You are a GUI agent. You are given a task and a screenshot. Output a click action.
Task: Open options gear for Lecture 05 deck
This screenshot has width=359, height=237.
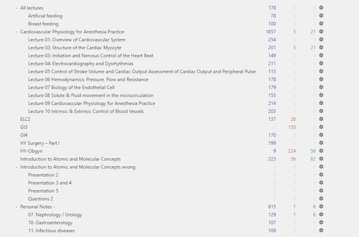click(x=321, y=71)
